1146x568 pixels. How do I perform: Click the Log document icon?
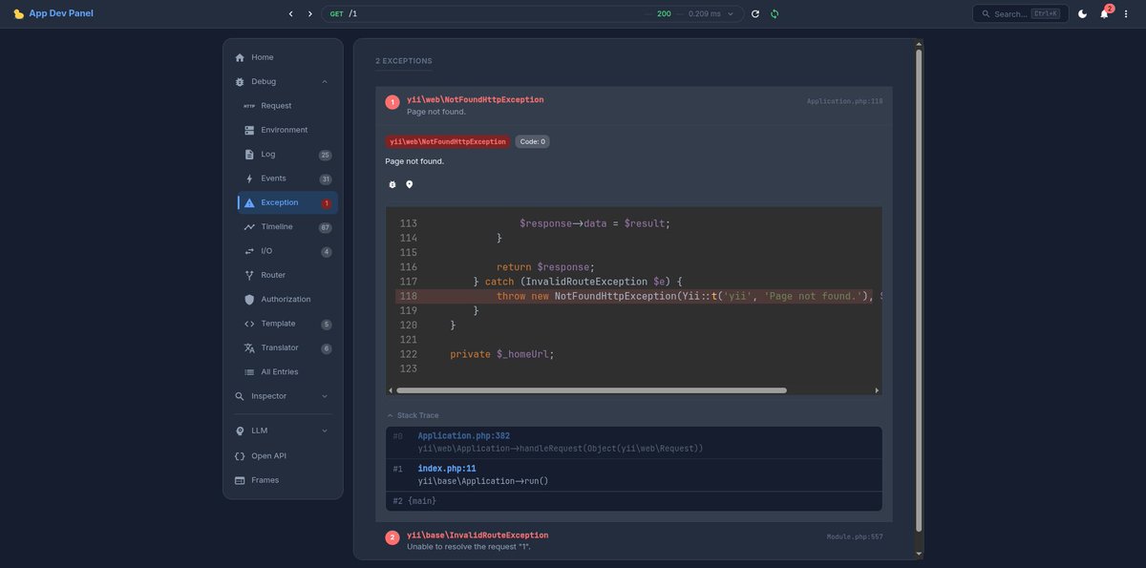249,155
